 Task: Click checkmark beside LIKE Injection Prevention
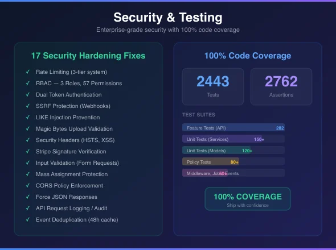pos(28,117)
